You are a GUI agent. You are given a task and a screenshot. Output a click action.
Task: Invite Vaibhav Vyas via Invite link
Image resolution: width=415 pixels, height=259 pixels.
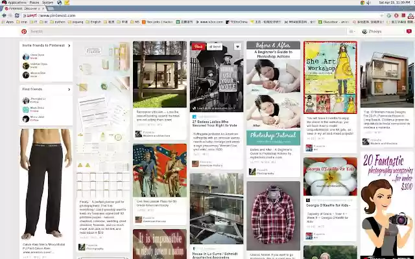pos(34,67)
